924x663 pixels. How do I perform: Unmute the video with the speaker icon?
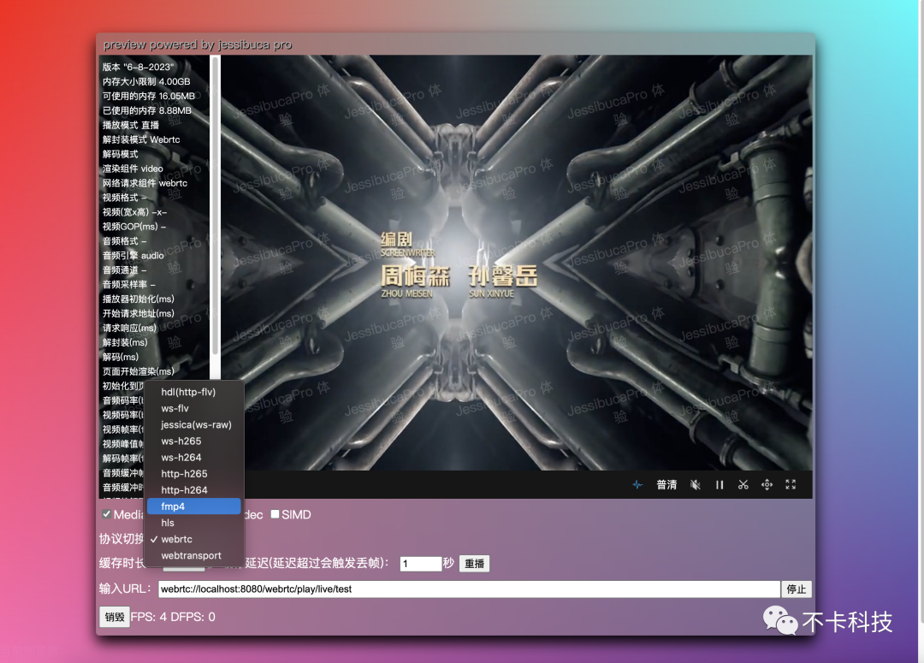(696, 485)
